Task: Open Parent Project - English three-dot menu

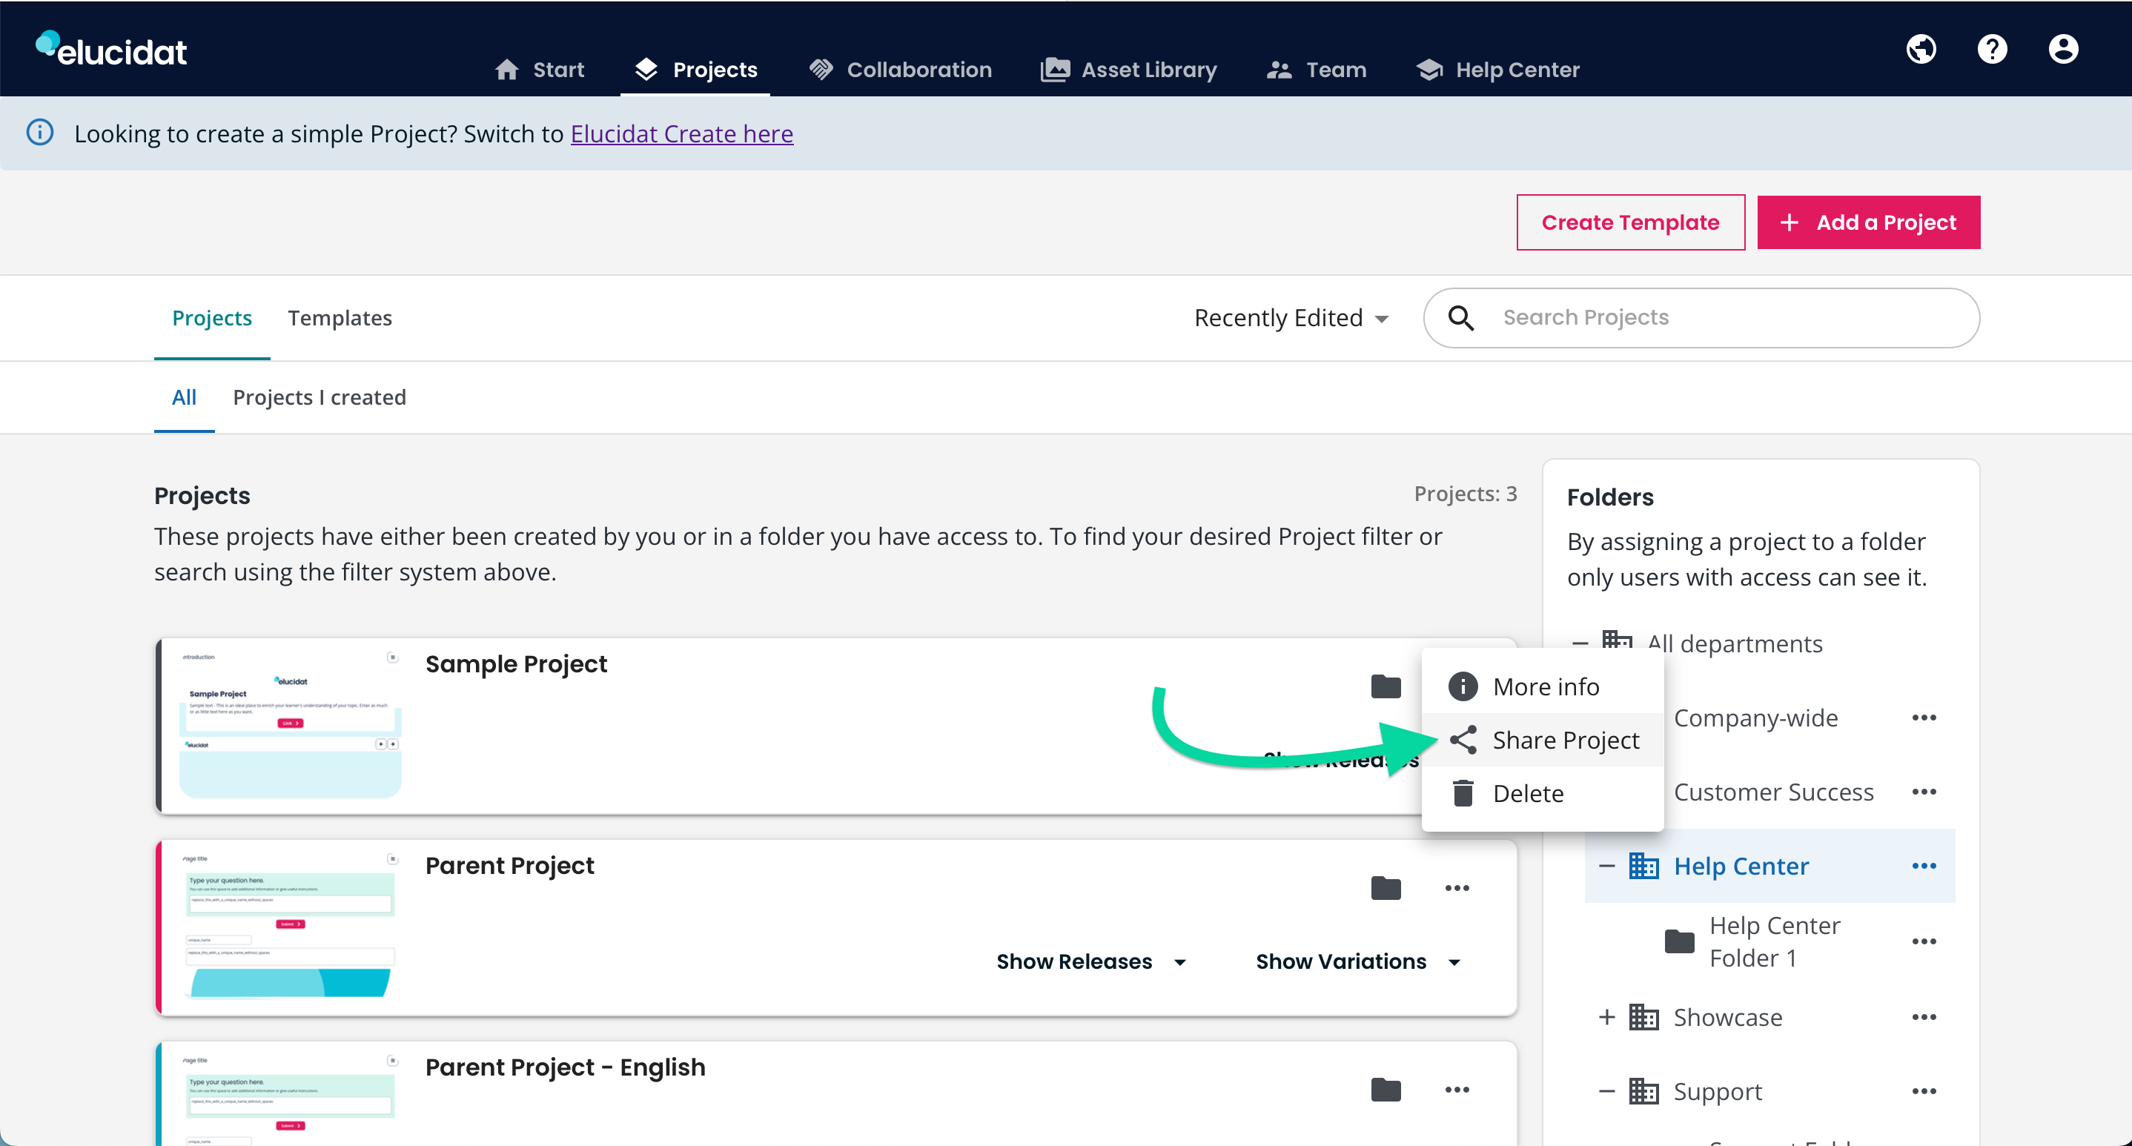Action: (x=1457, y=1090)
